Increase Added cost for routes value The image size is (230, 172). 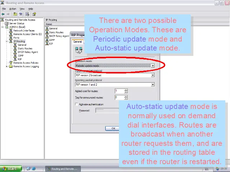[x=126, y=90]
